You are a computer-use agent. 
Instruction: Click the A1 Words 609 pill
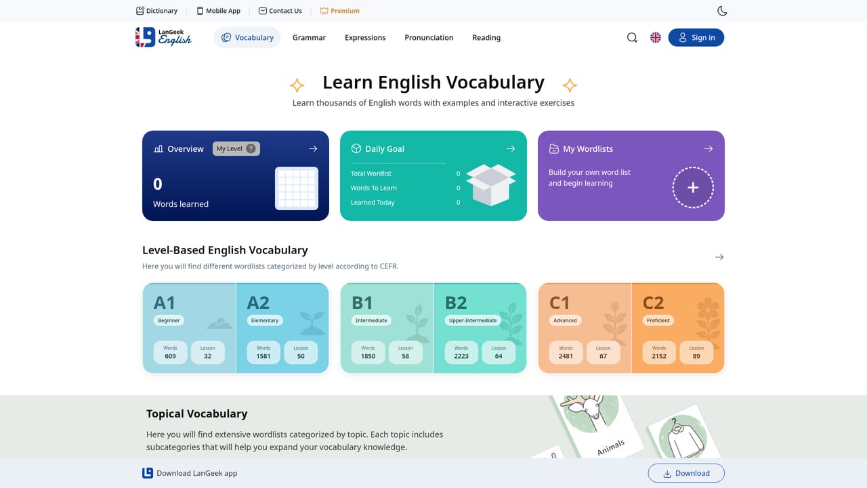coord(170,352)
